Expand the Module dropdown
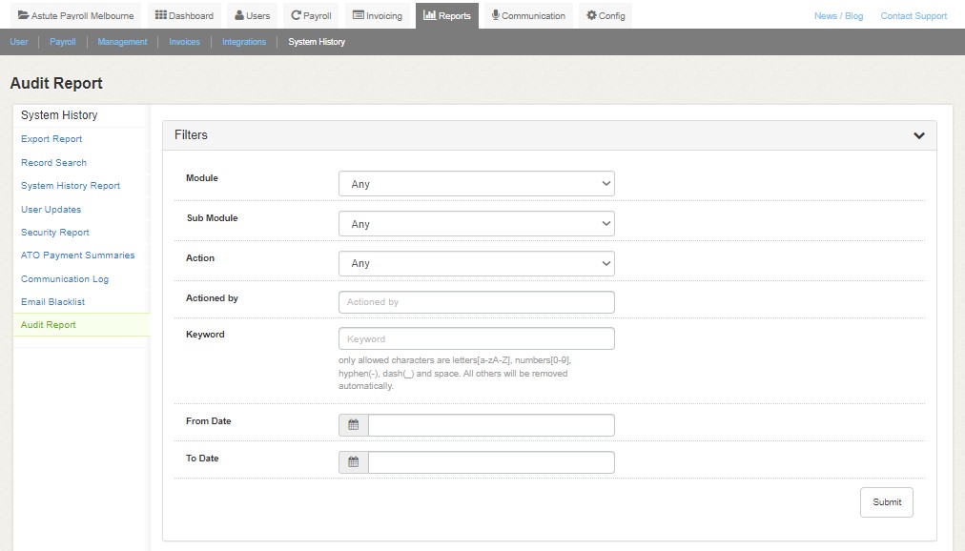The width and height of the screenshot is (965, 551). (x=476, y=184)
